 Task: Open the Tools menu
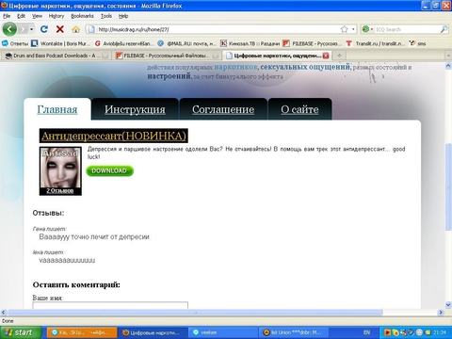tap(106, 16)
